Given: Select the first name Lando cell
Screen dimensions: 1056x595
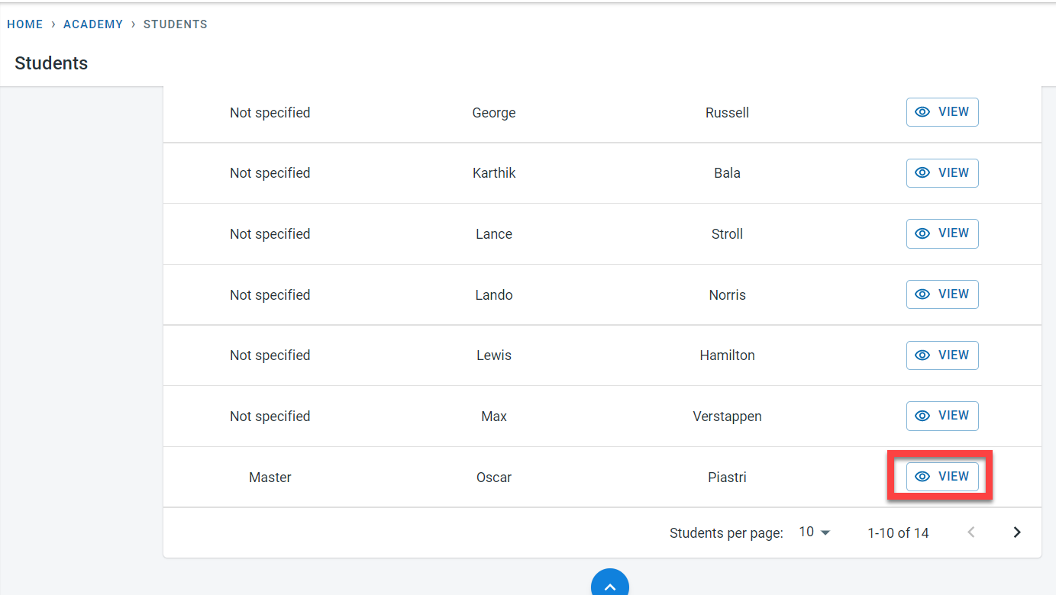Looking at the screenshot, I should (494, 295).
